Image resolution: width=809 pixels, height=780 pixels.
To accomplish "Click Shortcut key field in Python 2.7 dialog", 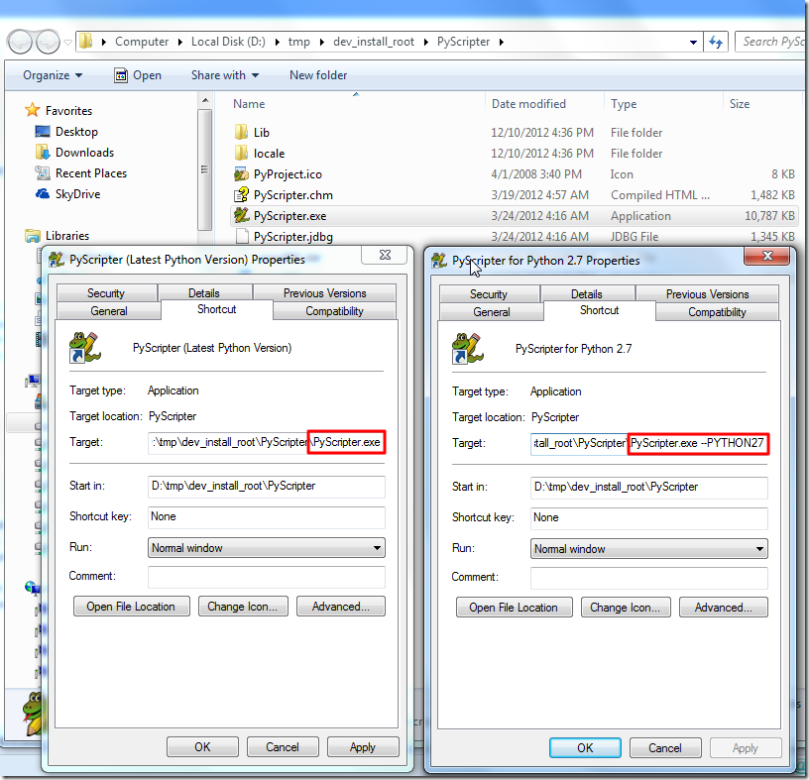I will tap(649, 517).
